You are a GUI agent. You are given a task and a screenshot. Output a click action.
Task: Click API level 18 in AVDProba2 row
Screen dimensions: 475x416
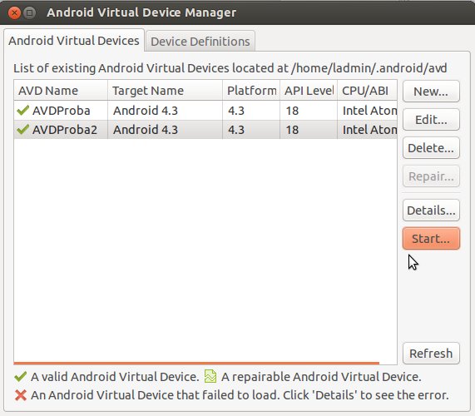point(292,130)
